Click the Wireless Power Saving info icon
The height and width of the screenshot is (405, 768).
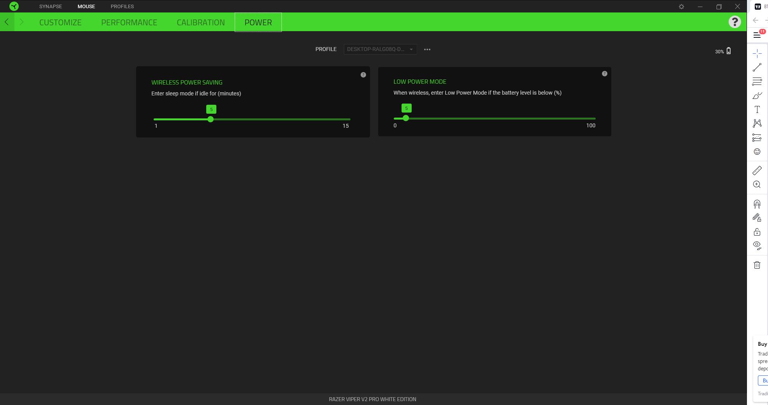363,75
